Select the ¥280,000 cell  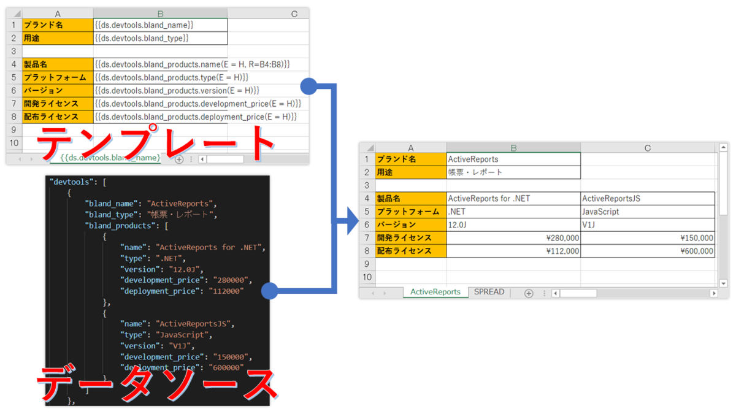[x=513, y=237]
